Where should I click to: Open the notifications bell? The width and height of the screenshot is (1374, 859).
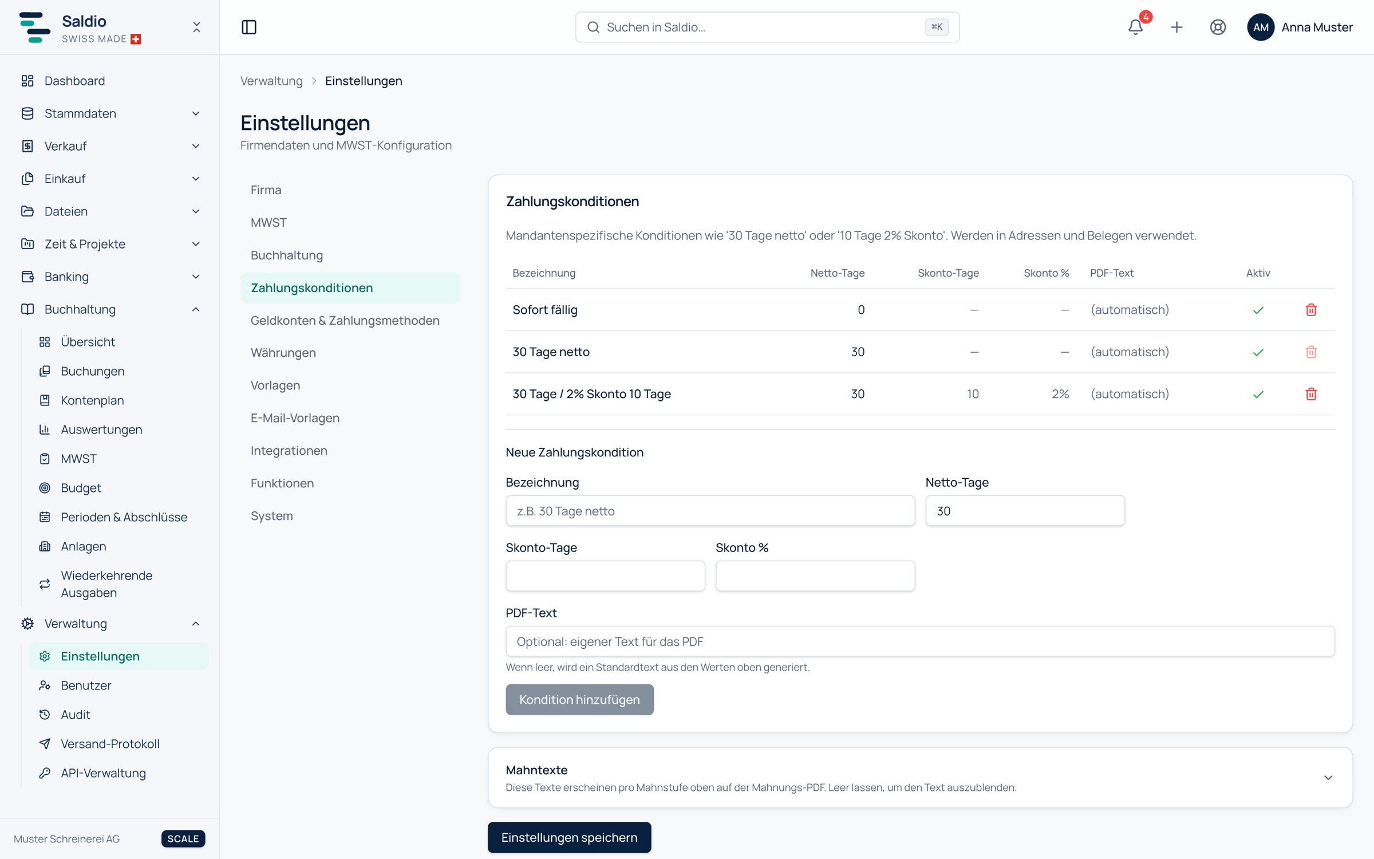coord(1135,27)
